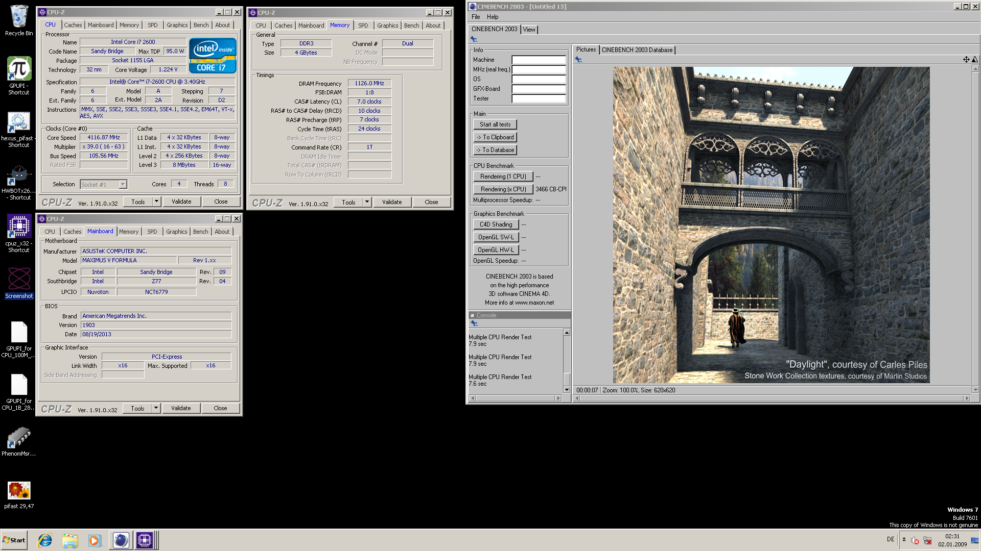
Task: Open the hexus_pifast Shortcut icon
Action: click(x=18, y=130)
